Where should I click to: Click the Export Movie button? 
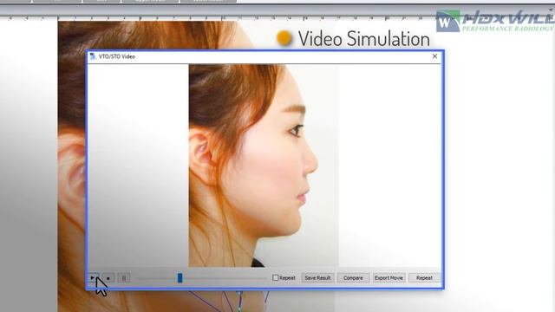(x=388, y=278)
